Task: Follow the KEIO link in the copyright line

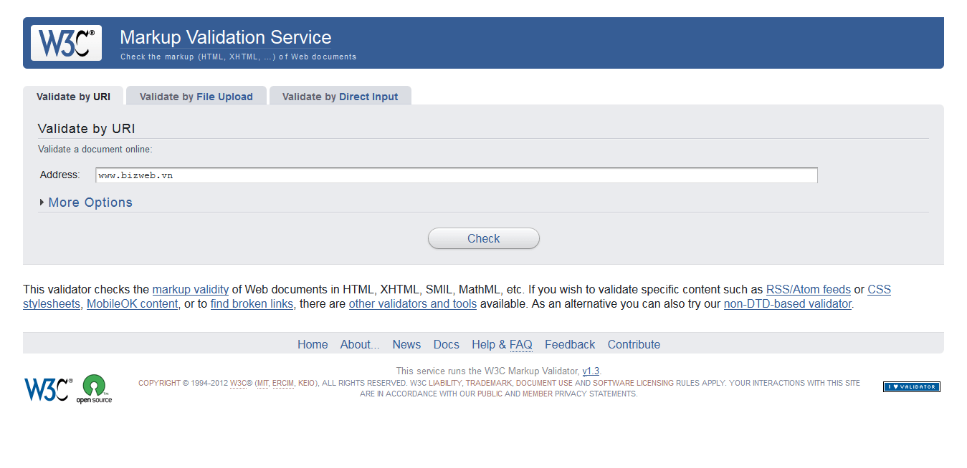Action: point(306,383)
